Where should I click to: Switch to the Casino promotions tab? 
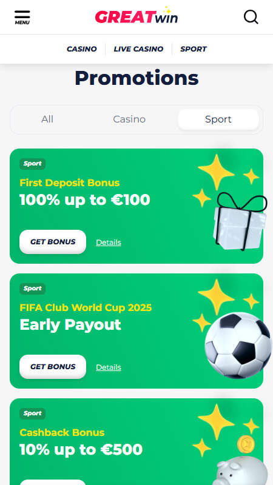(x=129, y=119)
